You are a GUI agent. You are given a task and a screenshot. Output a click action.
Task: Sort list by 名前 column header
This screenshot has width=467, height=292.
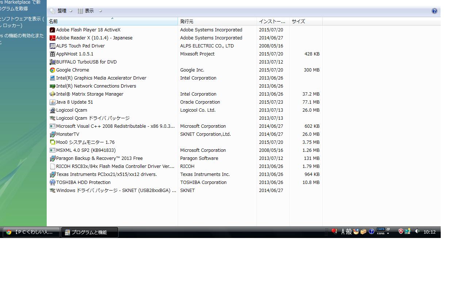coord(112,22)
